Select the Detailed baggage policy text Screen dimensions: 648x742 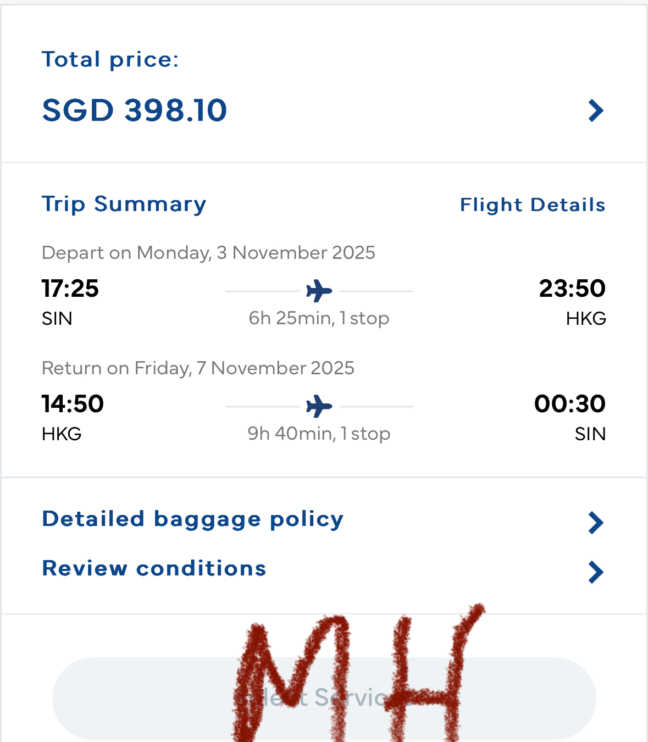click(193, 519)
